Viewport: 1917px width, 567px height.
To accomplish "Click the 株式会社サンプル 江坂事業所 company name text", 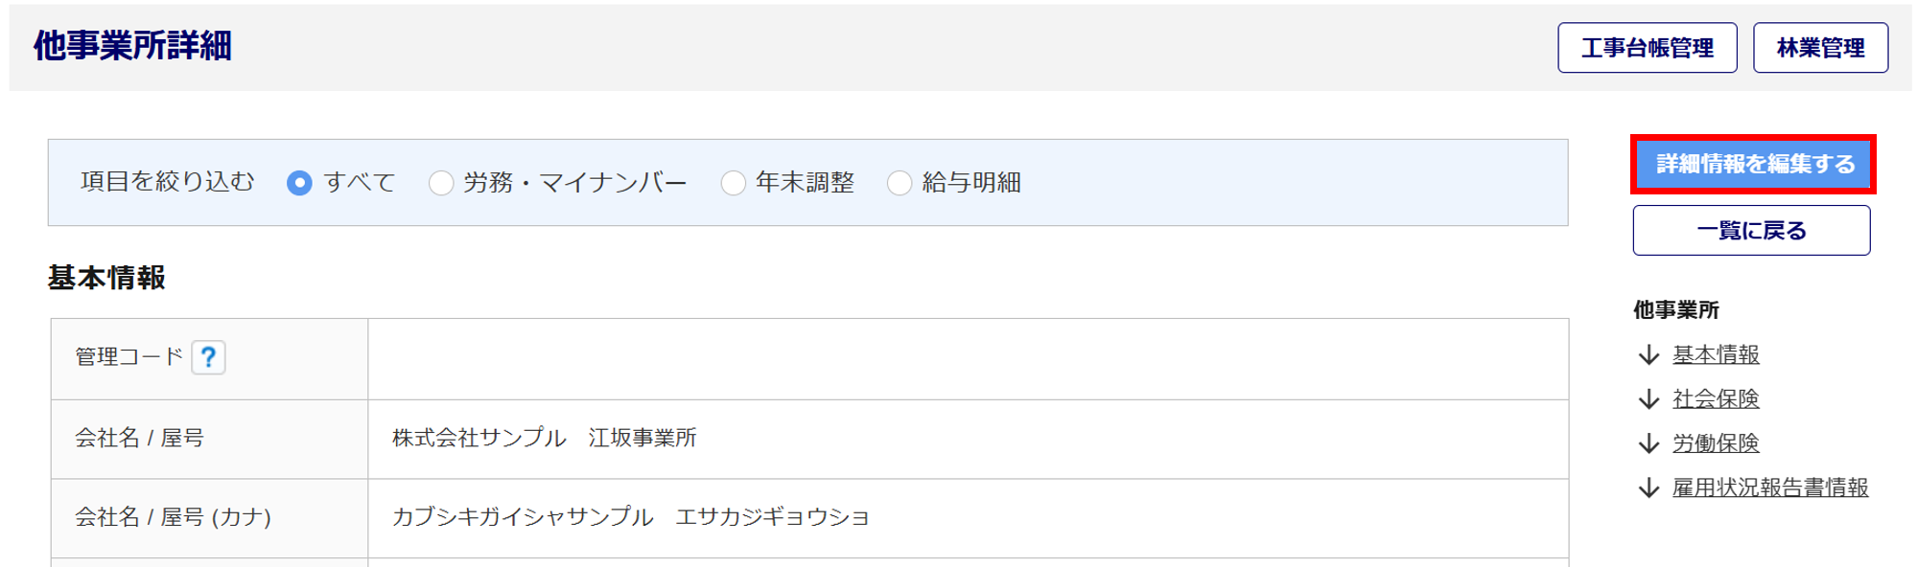I will (544, 439).
